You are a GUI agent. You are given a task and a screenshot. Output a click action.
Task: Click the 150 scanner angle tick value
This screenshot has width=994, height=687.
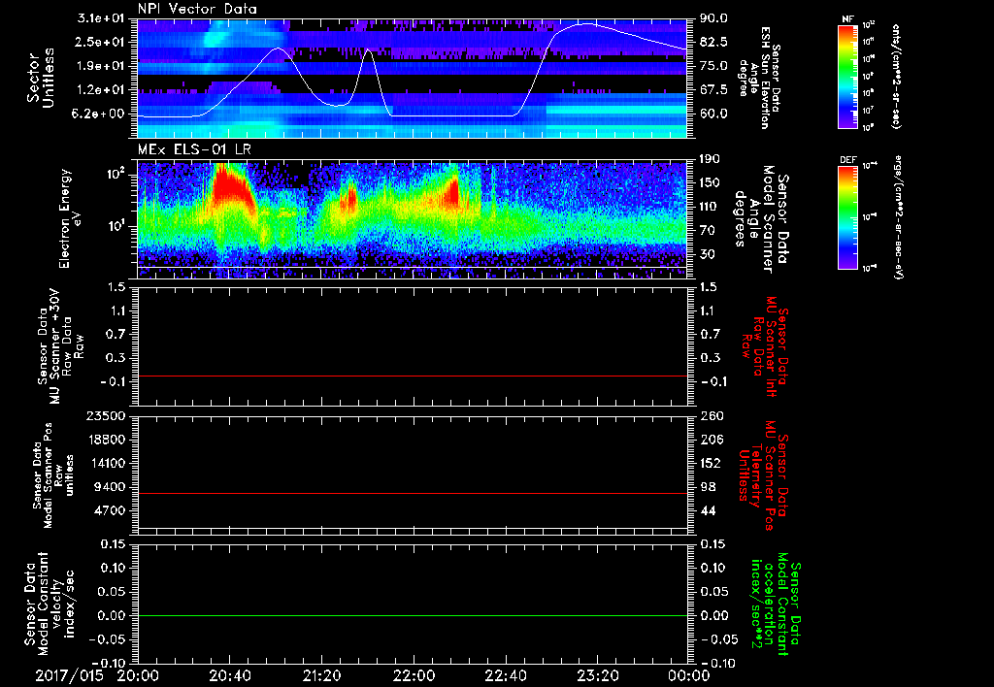[x=711, y=182]
